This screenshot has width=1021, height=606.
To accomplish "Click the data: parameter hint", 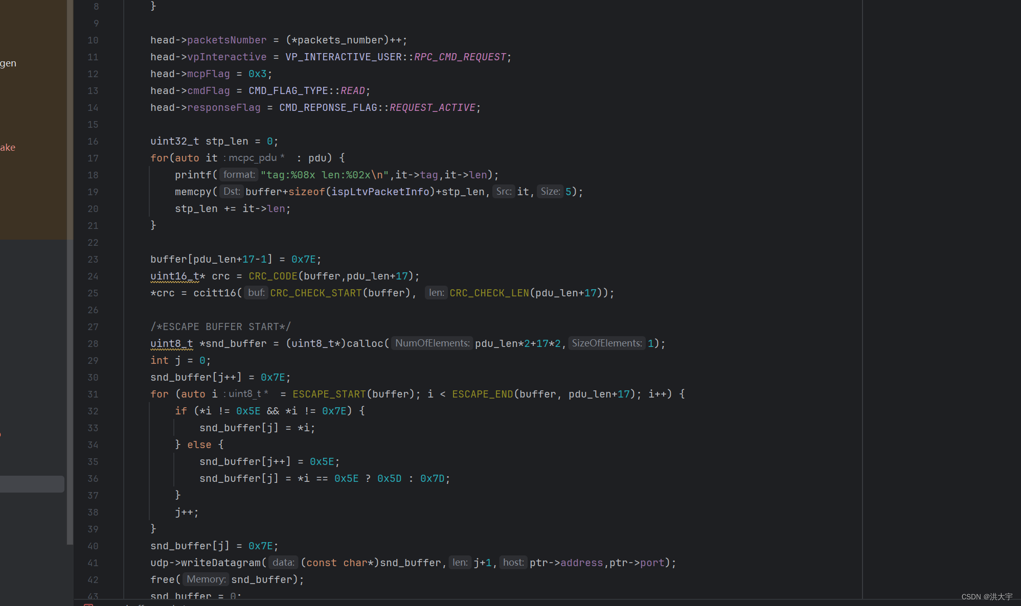I will tap(283, 563).
